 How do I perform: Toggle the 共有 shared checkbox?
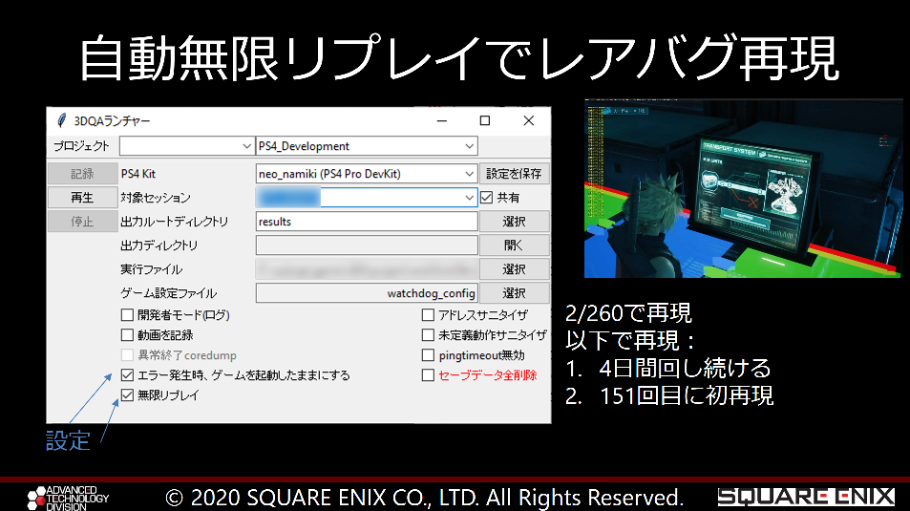point(486,198)
